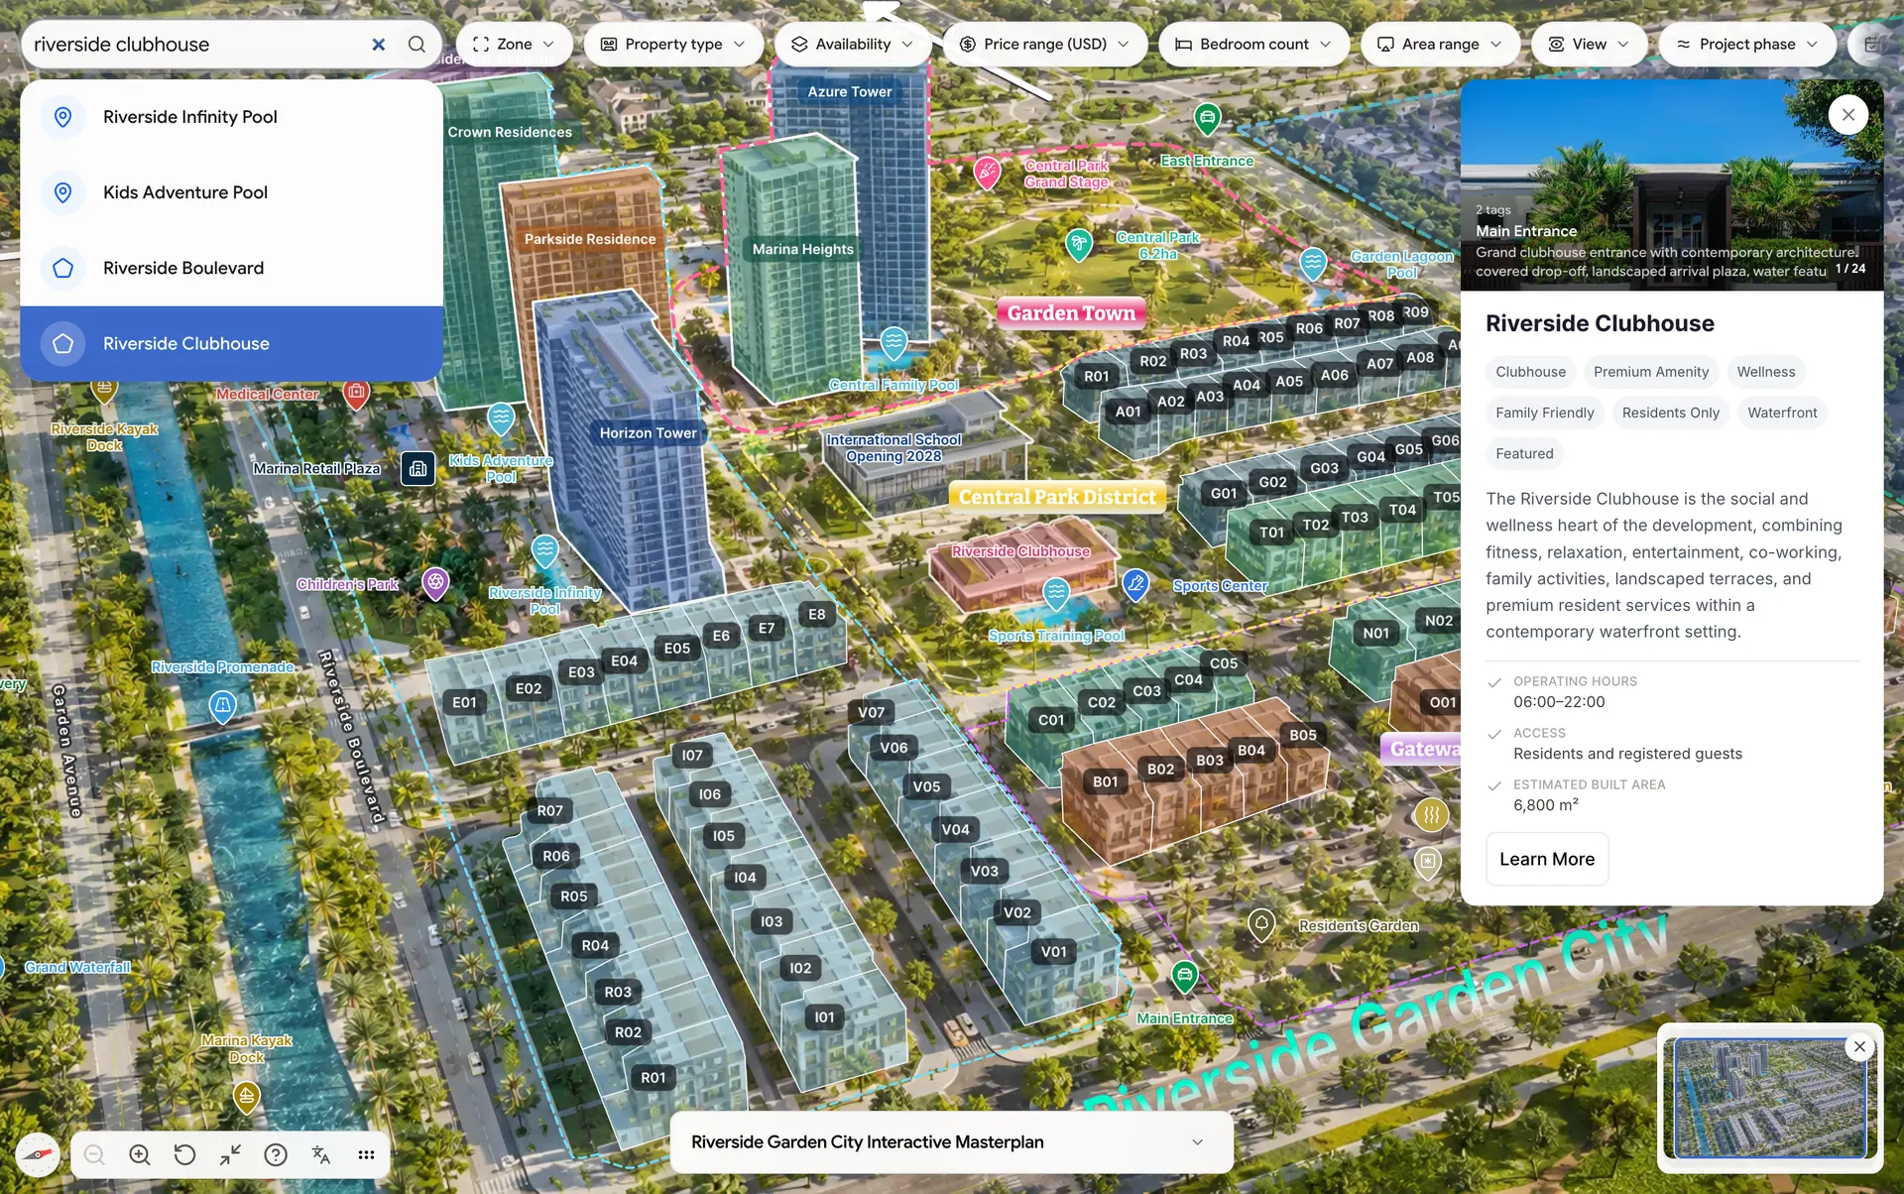Viewport: 1904px width, 1194px height.
Task: Reset the map rotation
Action: 184,1154
